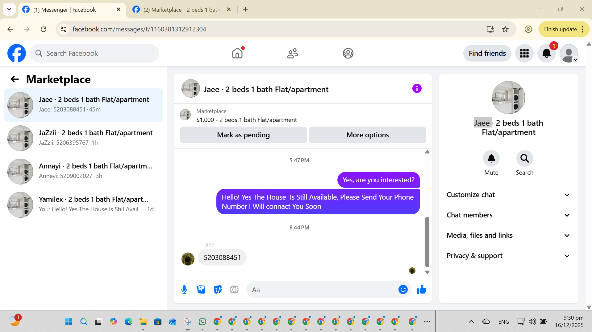592x332 pixels.
Task: Expand Privacy & support section
Action: 508,256
